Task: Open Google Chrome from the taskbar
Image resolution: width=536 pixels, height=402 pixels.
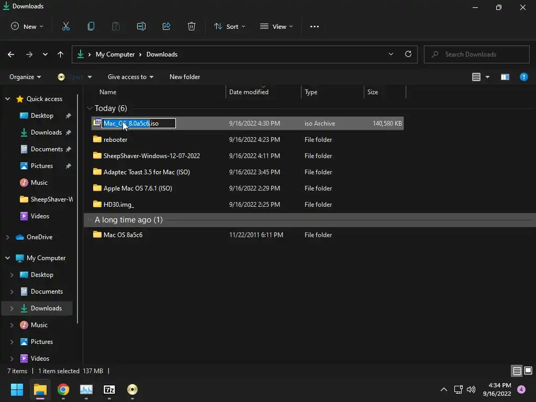Action: 63,389
